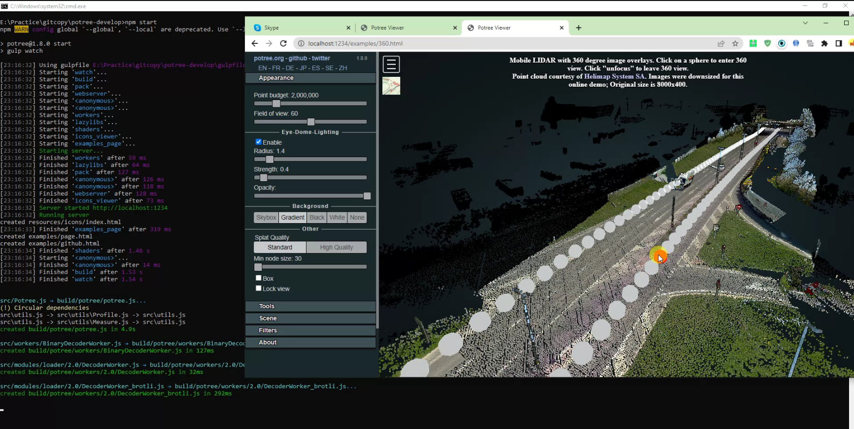The image size is (854, 429).
Task: Switch language to FR
Action: 276,68
